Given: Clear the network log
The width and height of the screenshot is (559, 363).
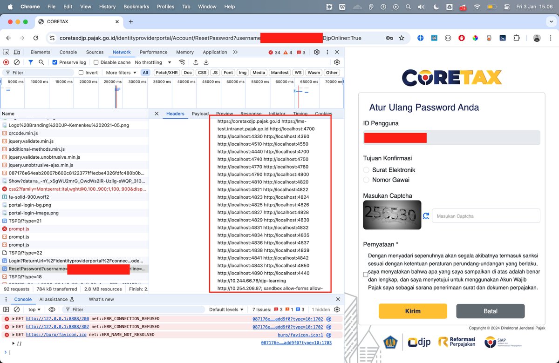Looking at the screenshot, I should click(x=17, y=62).
